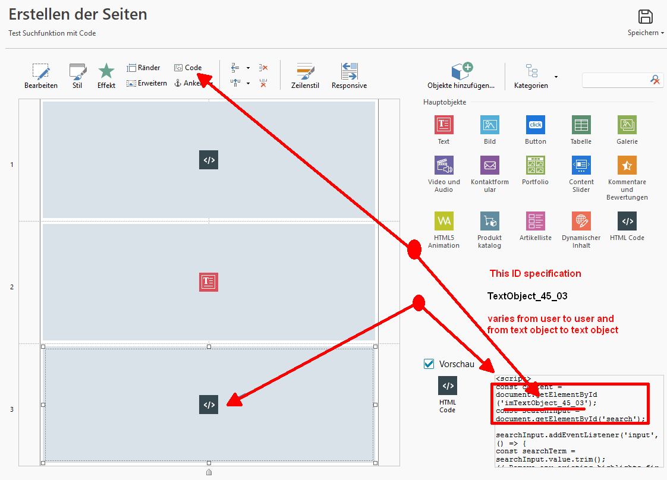Choose the Dynamischer Inhalt object
This screenshot has height=480, width=667.
(x=581, y=221)
